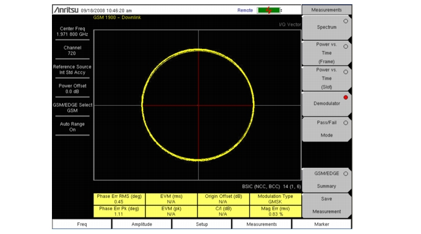The height and width of the screenshot is (234, 421).
Task: Click the green battery charging icon
Action: coord(269,10)
